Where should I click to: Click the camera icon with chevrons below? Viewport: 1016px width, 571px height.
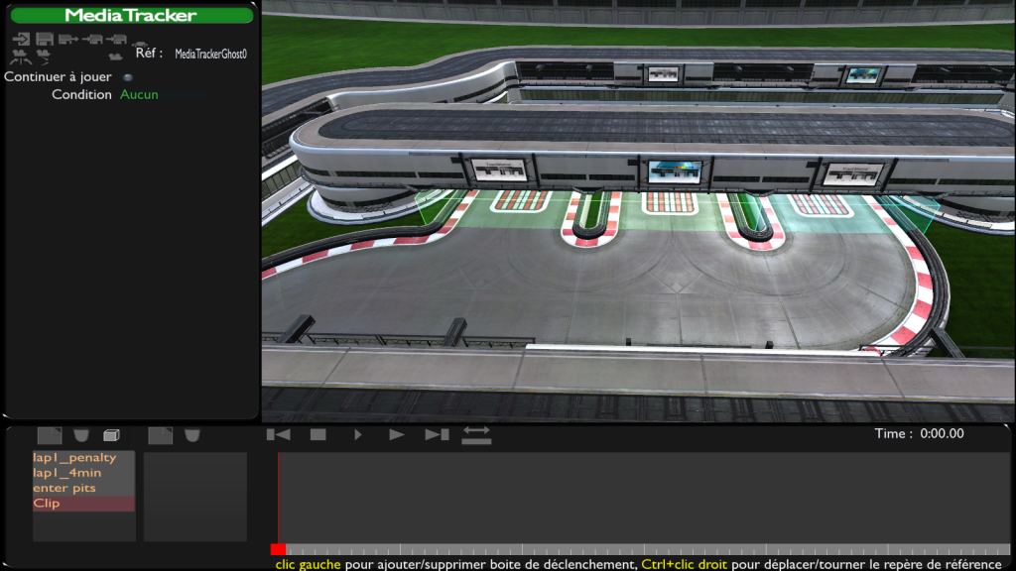pyautogui.click(x=44, y=57)
